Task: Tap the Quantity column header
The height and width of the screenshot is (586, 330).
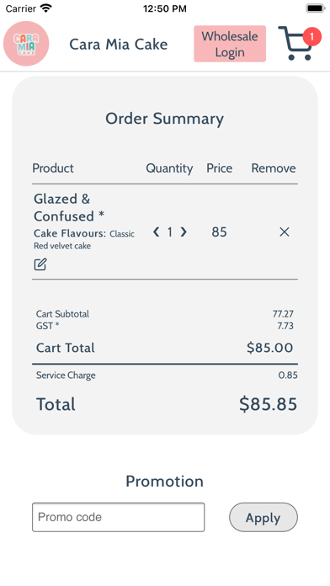Action: click(169, 168)
